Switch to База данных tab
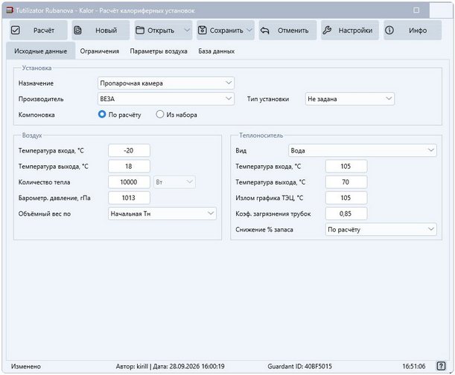This screenshot has height=375, width=455. point(217,51)
